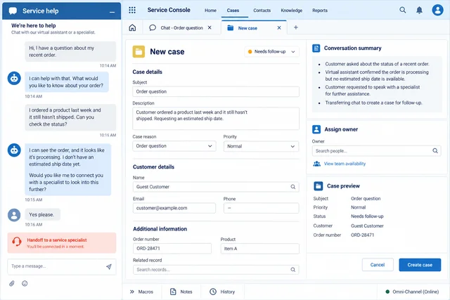This screenshot has width=450, height=300.
Task: Click the Related record search field
Action: (x=216, y=270)
